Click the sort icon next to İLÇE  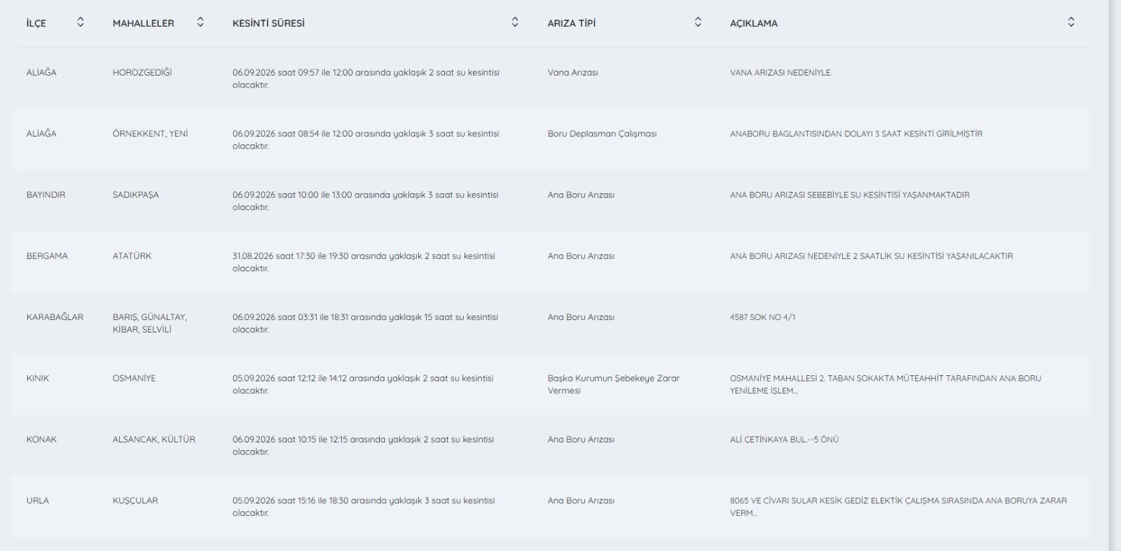point(81,22)
